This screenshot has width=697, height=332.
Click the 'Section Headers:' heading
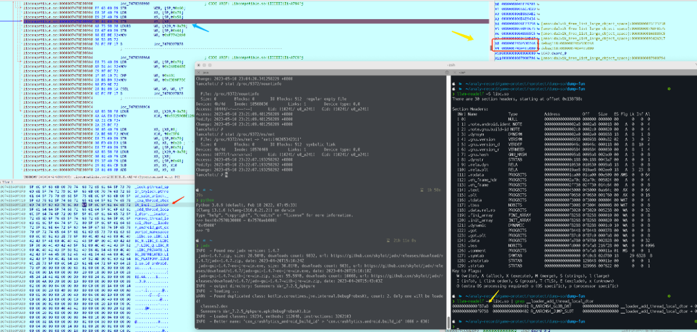click(x=470, y=109)
